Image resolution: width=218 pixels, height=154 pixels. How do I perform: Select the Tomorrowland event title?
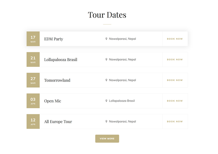click(x=57, y=80)
